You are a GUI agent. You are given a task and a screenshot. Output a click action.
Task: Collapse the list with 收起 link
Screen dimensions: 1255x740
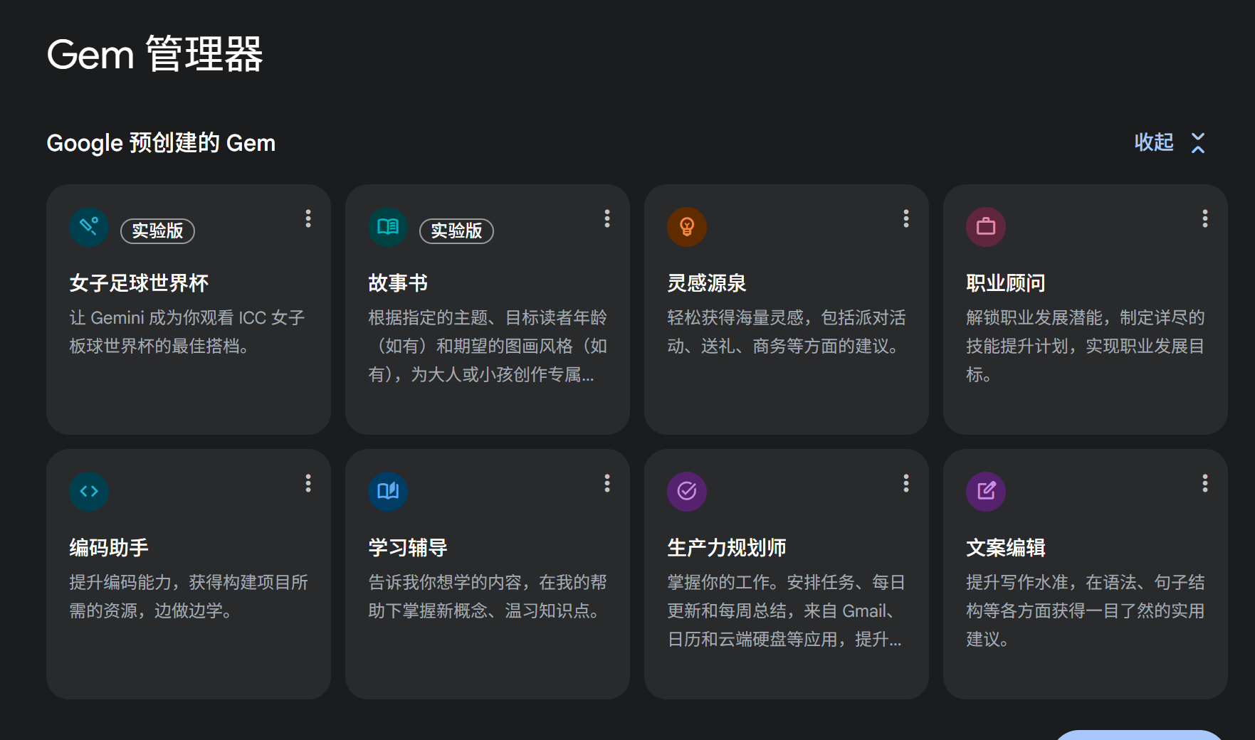click(1154, 142)
